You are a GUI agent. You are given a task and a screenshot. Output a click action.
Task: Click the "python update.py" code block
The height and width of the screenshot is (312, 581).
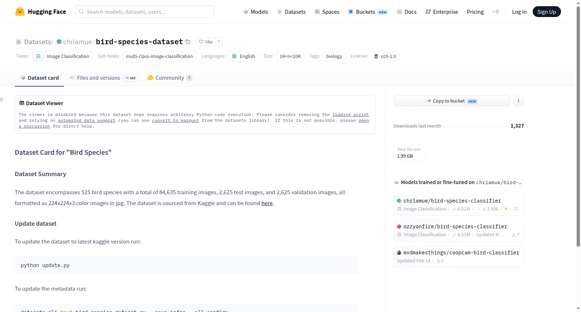coord(187,265)
